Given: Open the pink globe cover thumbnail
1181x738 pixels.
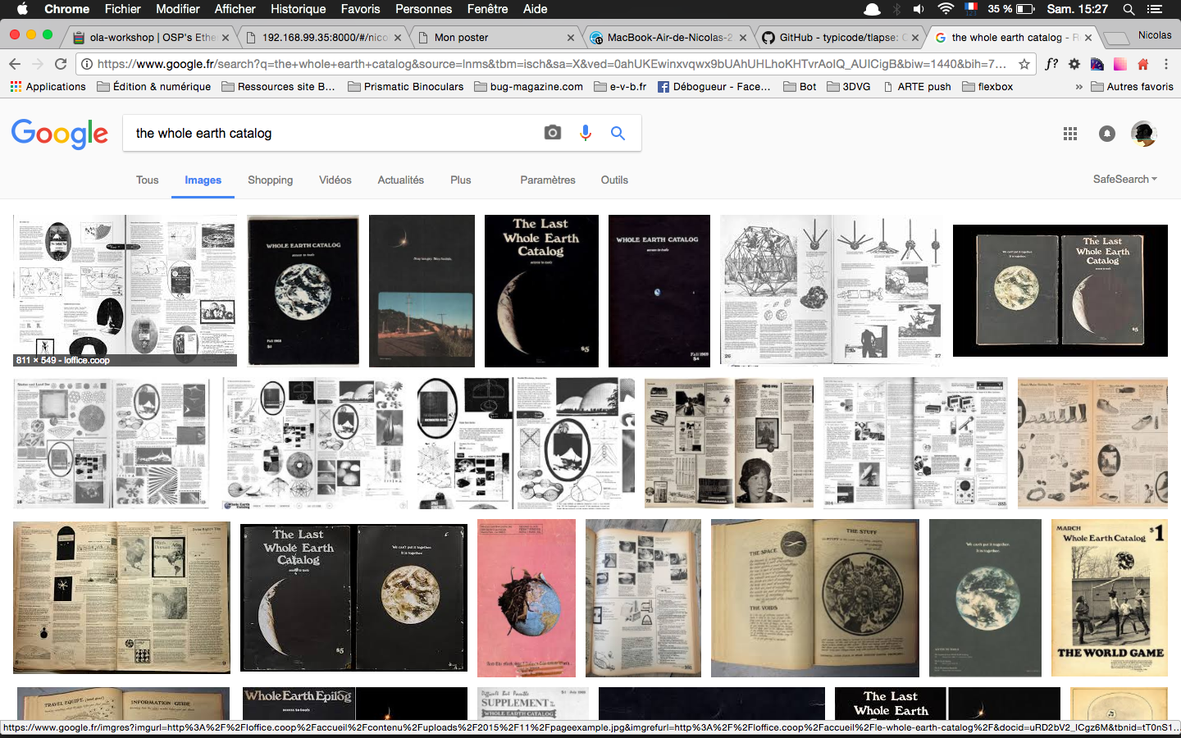Looking at the screenshot, I should pos(526,598).
